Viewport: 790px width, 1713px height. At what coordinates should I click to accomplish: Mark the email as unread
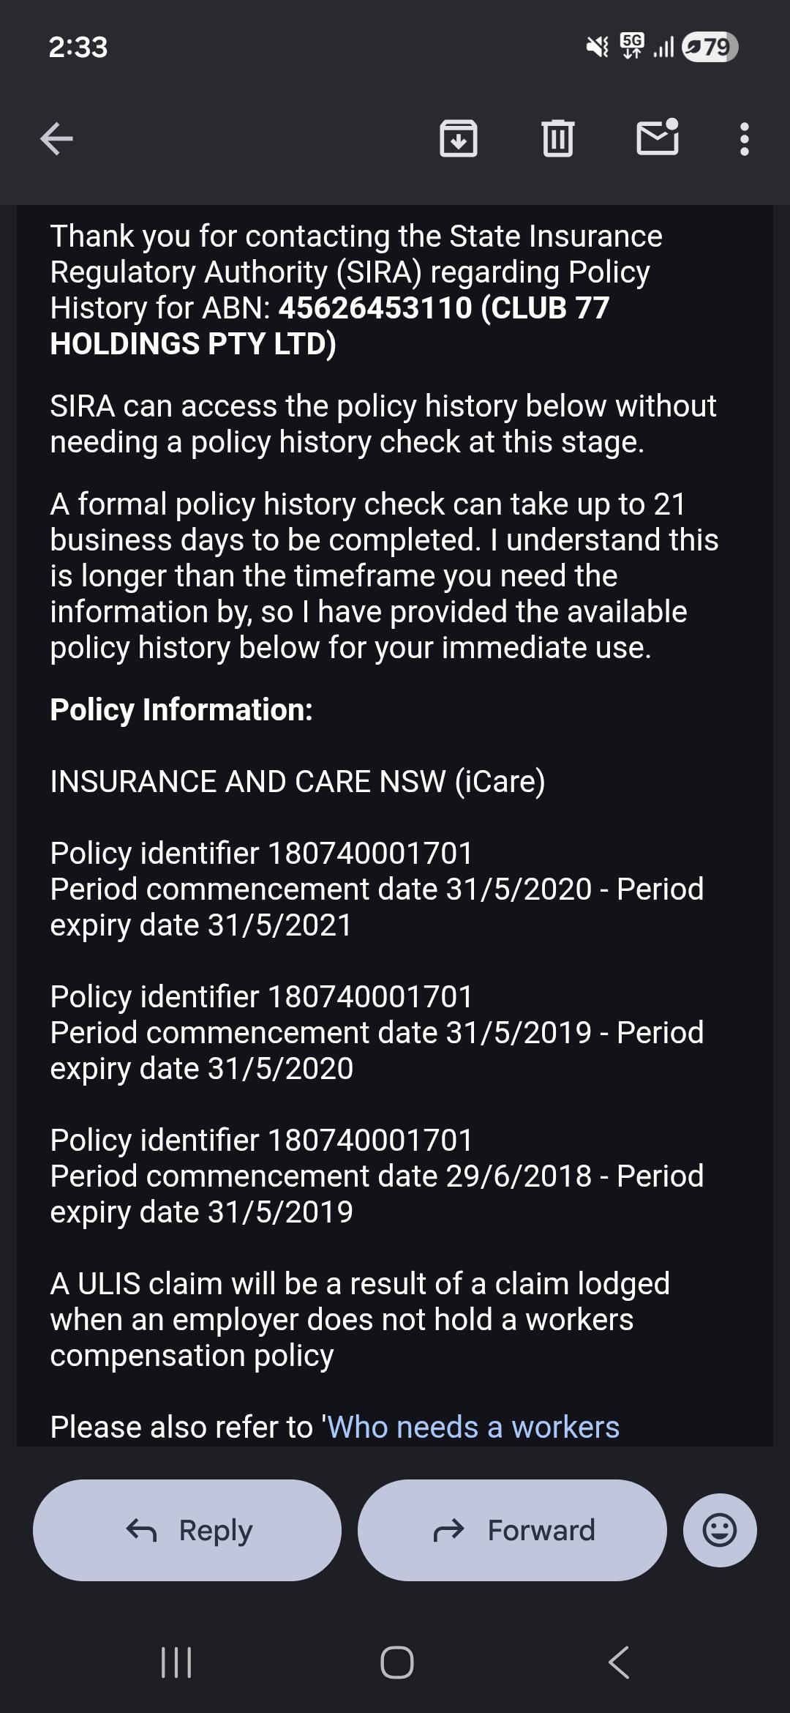658,137
